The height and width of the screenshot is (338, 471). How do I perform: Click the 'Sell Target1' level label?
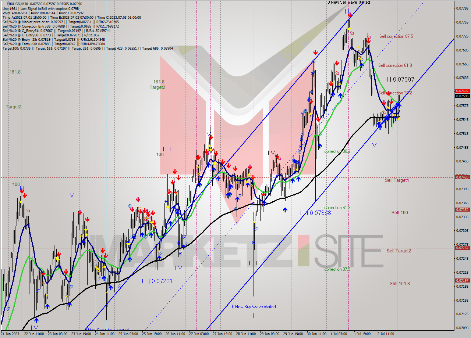[x=397, y=180]
